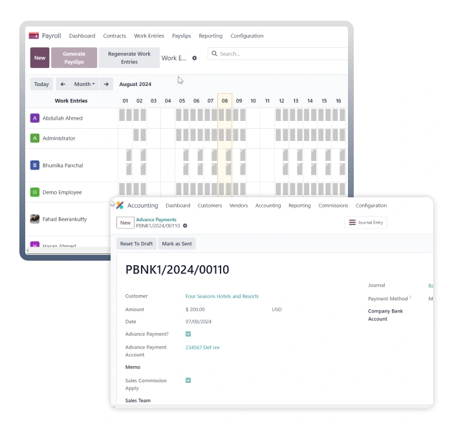Viewport: 454px width, 423px height.
Task: Click Administrator's green avatar icon
Action: [x=35, y=138]
